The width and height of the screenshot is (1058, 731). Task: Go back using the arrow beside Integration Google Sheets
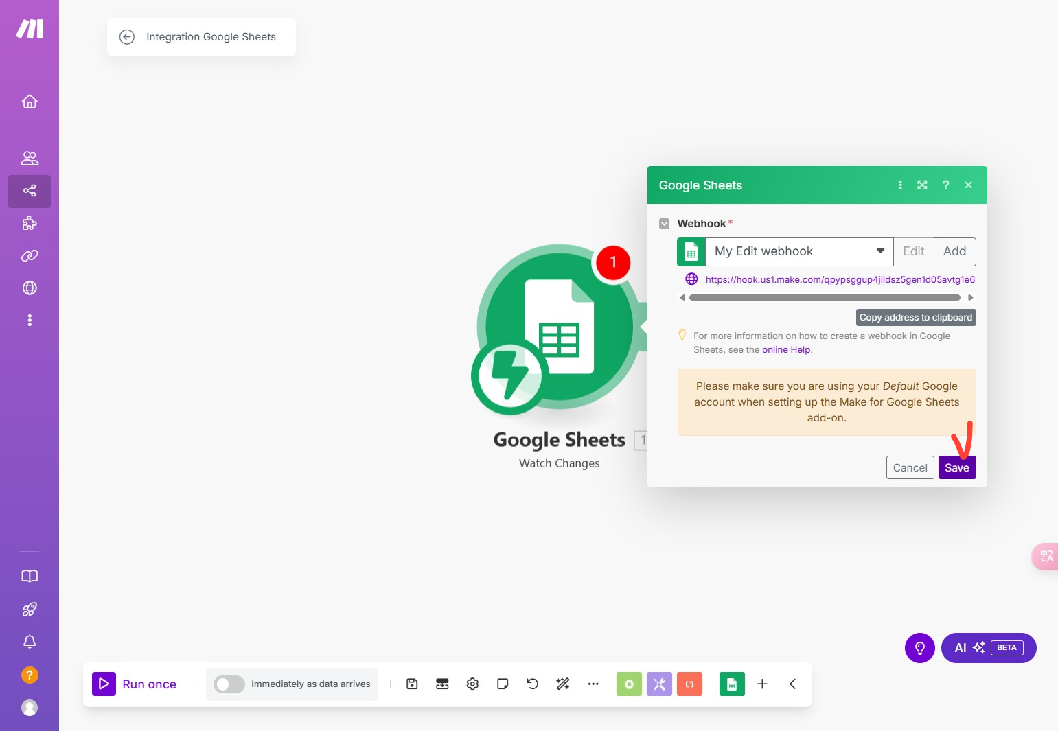[127, 37]
